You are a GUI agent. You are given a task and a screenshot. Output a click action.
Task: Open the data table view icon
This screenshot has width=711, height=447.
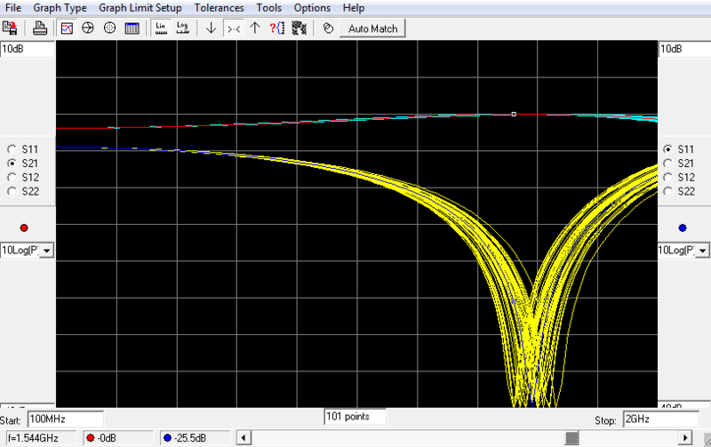click(x=132, y=28)
